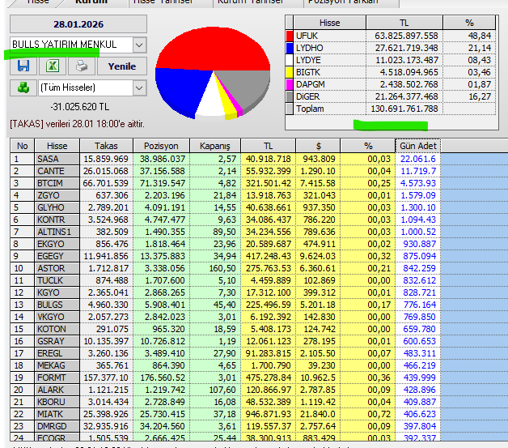Click the 28.01.2026 date button
This screenshot has width=508, height=448.
pos(78,24)
